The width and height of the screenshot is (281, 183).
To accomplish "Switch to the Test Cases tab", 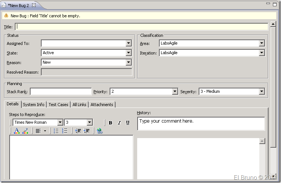I will tap(58, 105).
